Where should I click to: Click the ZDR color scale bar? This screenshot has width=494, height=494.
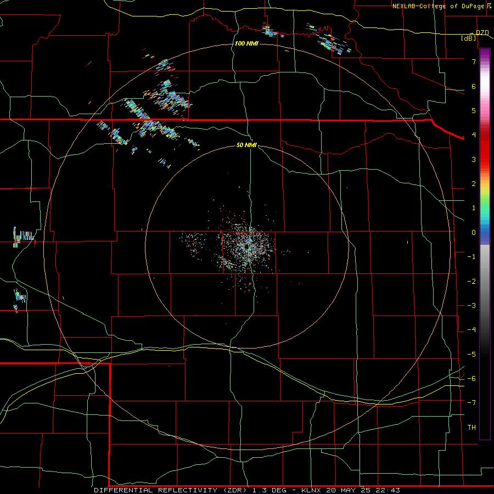point(485,244)
